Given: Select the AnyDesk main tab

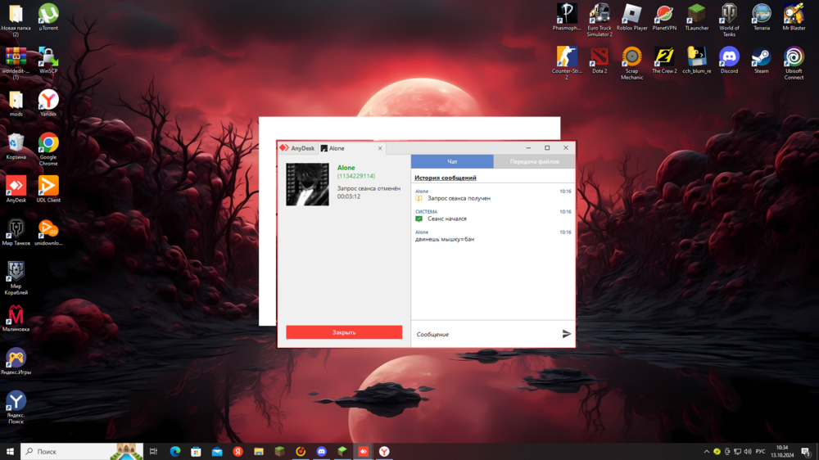Looking at the screenshot, I should coord(297,148).
